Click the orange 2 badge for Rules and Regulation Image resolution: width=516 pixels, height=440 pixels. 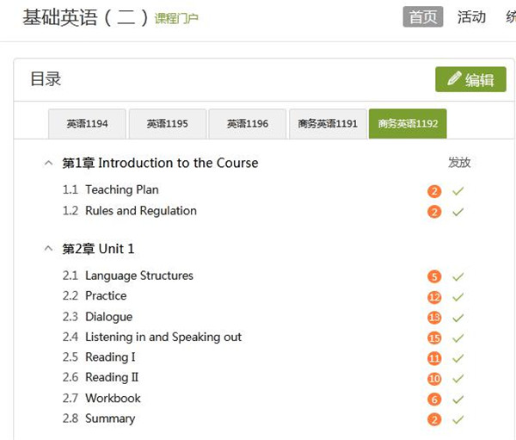434,212
